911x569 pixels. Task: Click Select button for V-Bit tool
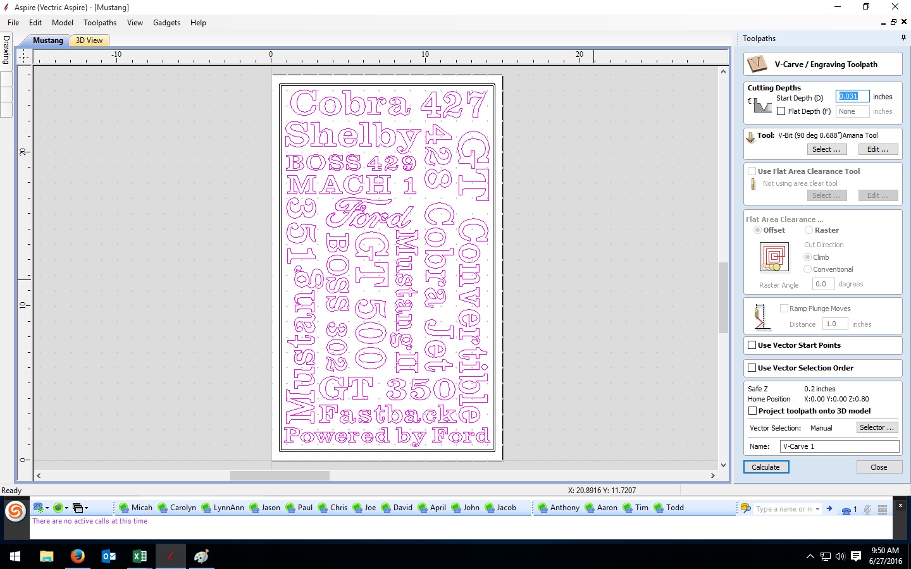point(826,149)
